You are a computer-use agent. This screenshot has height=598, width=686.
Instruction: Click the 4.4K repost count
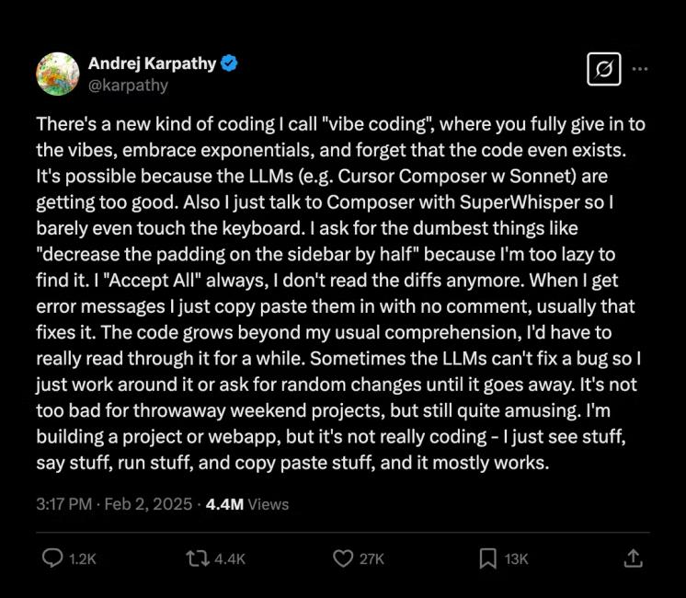tap(229, 559)
